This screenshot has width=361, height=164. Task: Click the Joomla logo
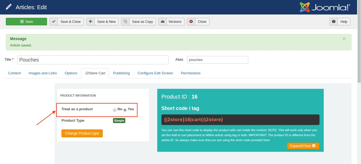[x=325, y=7]
